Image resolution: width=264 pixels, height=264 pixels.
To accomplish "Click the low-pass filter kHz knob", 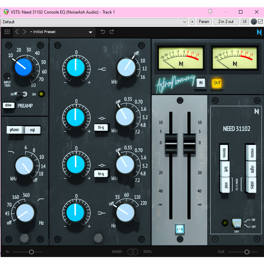I will click(x=25, y=165).
